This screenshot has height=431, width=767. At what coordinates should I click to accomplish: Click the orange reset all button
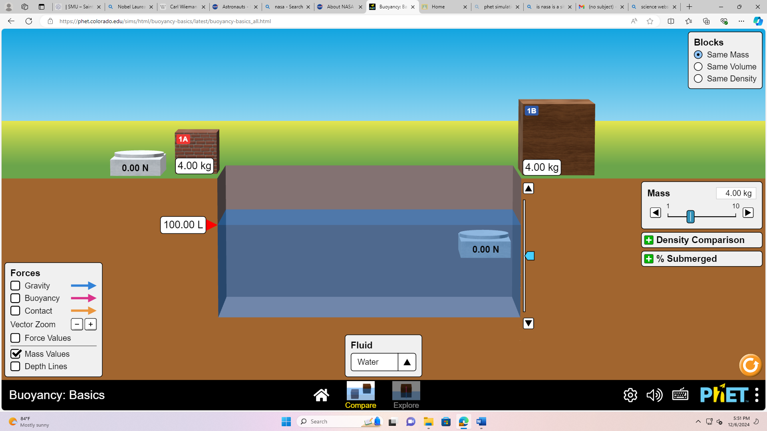tap(750, 365)
